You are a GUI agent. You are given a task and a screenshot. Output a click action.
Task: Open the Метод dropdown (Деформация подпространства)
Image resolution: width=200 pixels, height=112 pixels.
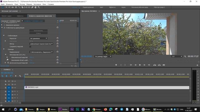point(41,44)
